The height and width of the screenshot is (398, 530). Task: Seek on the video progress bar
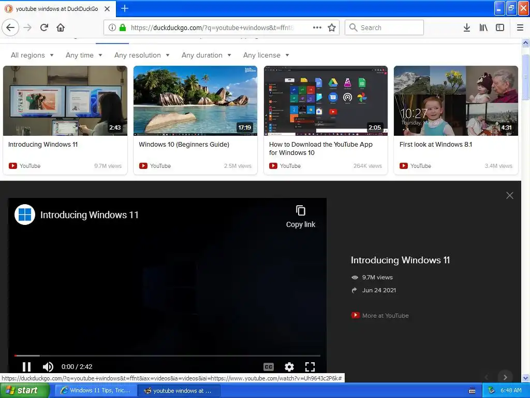(167, 356)
